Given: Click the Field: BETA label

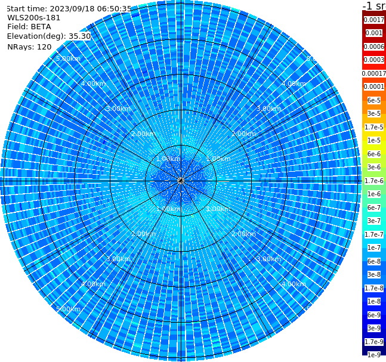Looking at the screenshot, I should (x=29, y=27).
